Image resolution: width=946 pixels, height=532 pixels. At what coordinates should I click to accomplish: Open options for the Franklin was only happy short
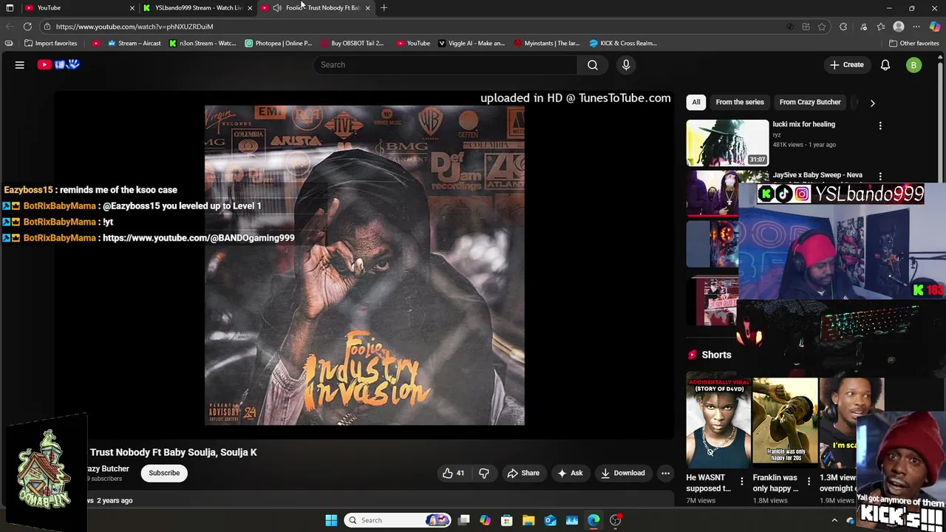[x=809, y=481]
